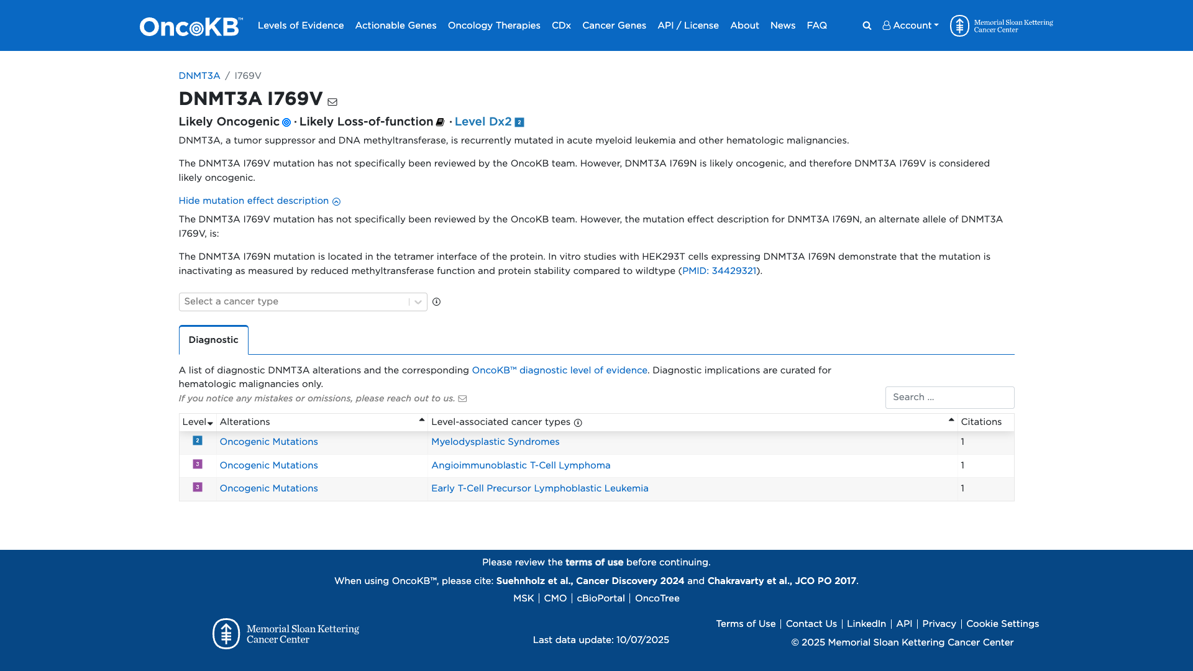The width and height of the screenshot is (1193, 671).
Task: Open the Level column sort chevron
Action: point(210,423)
